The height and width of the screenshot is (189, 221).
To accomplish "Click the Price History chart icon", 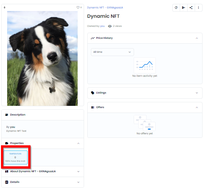I will (92, 38).
